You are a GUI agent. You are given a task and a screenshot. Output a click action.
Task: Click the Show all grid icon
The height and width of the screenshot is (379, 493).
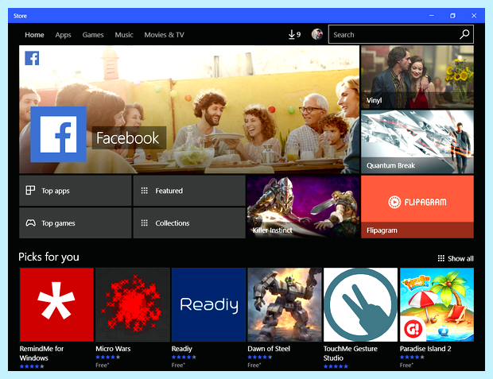pyautogui.click(x=441, y=258)
